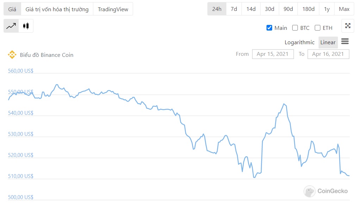357x205 pixels.
Task: Switch to candlestick chart icon
Action: pos(26,26)
